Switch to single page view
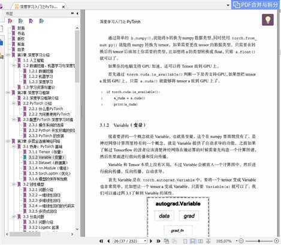This screenshot has height=245, width=281. [x=185, y=241]
